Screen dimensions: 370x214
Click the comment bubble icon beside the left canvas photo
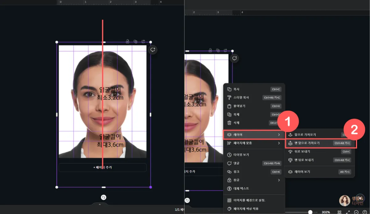(153, 50)
